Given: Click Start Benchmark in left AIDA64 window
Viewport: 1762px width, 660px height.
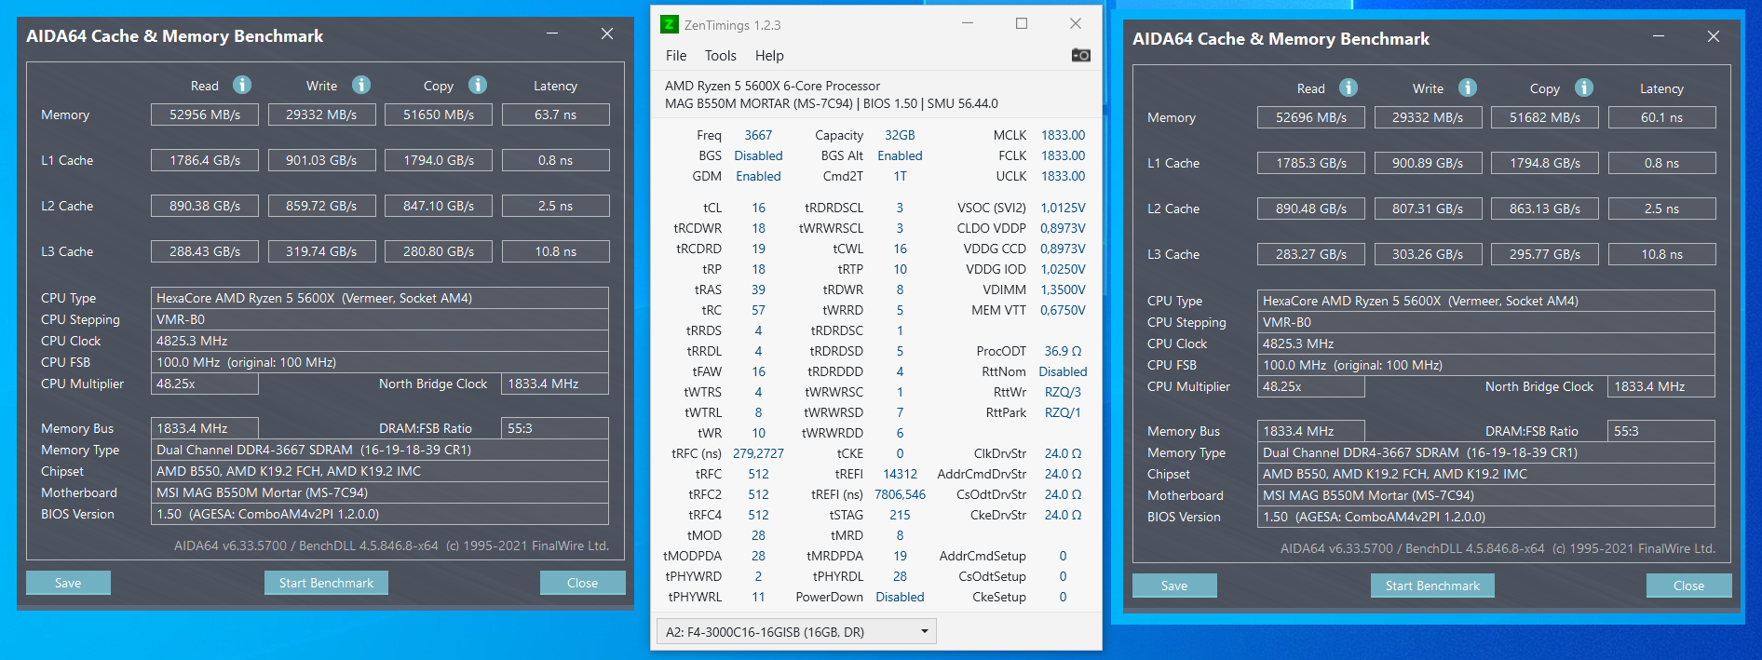Looking at the screenshot, I should point(326,583).
